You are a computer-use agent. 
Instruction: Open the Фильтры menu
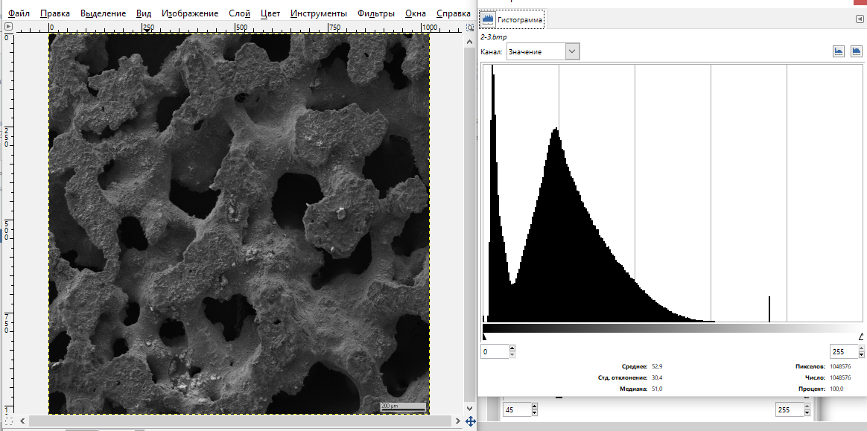point(376,13)
